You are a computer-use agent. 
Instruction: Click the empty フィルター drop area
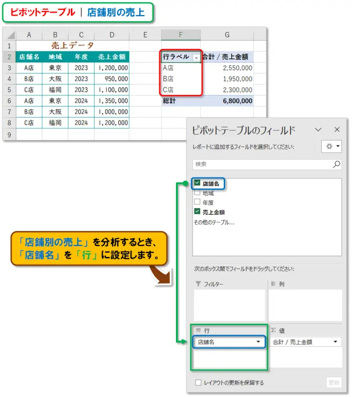click(x=229, y=305)
